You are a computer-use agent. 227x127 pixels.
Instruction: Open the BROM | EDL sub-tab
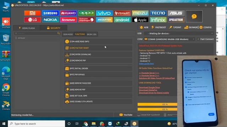coord(92,35)
